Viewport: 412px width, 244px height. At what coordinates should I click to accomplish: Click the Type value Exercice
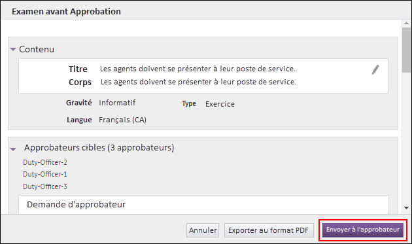click(x=220, y=104)
